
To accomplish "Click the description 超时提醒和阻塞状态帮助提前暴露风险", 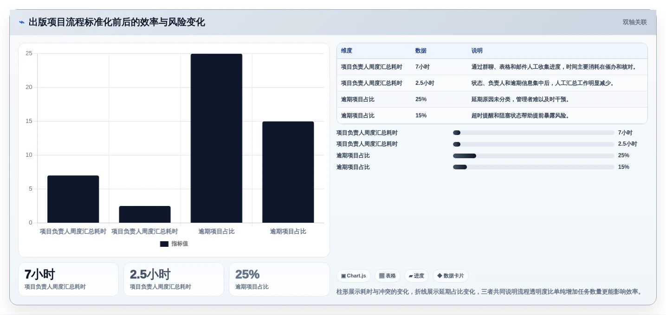I will click(x=521, y=116).
